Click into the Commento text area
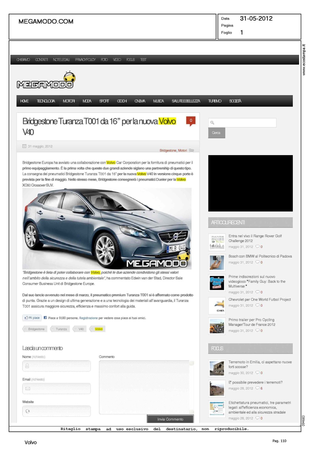The height and width of the screenshot is (455, 324). point(144,387)
